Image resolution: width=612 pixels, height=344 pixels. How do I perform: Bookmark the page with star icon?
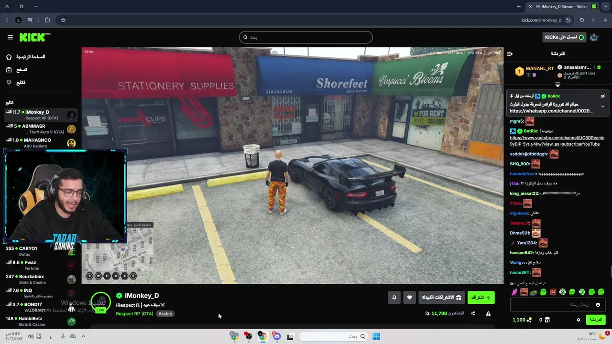click(63, 20)
